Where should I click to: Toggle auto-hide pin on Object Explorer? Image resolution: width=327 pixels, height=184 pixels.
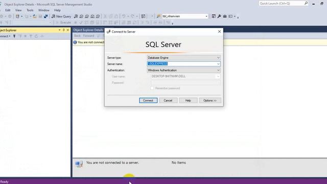pyautogui.click(x=63, y=30)
